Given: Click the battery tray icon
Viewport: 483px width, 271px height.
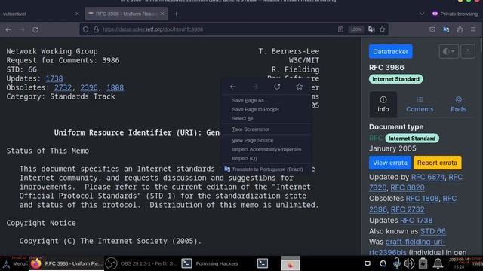Looking at the screenshot, I should (x=423, y=263).
